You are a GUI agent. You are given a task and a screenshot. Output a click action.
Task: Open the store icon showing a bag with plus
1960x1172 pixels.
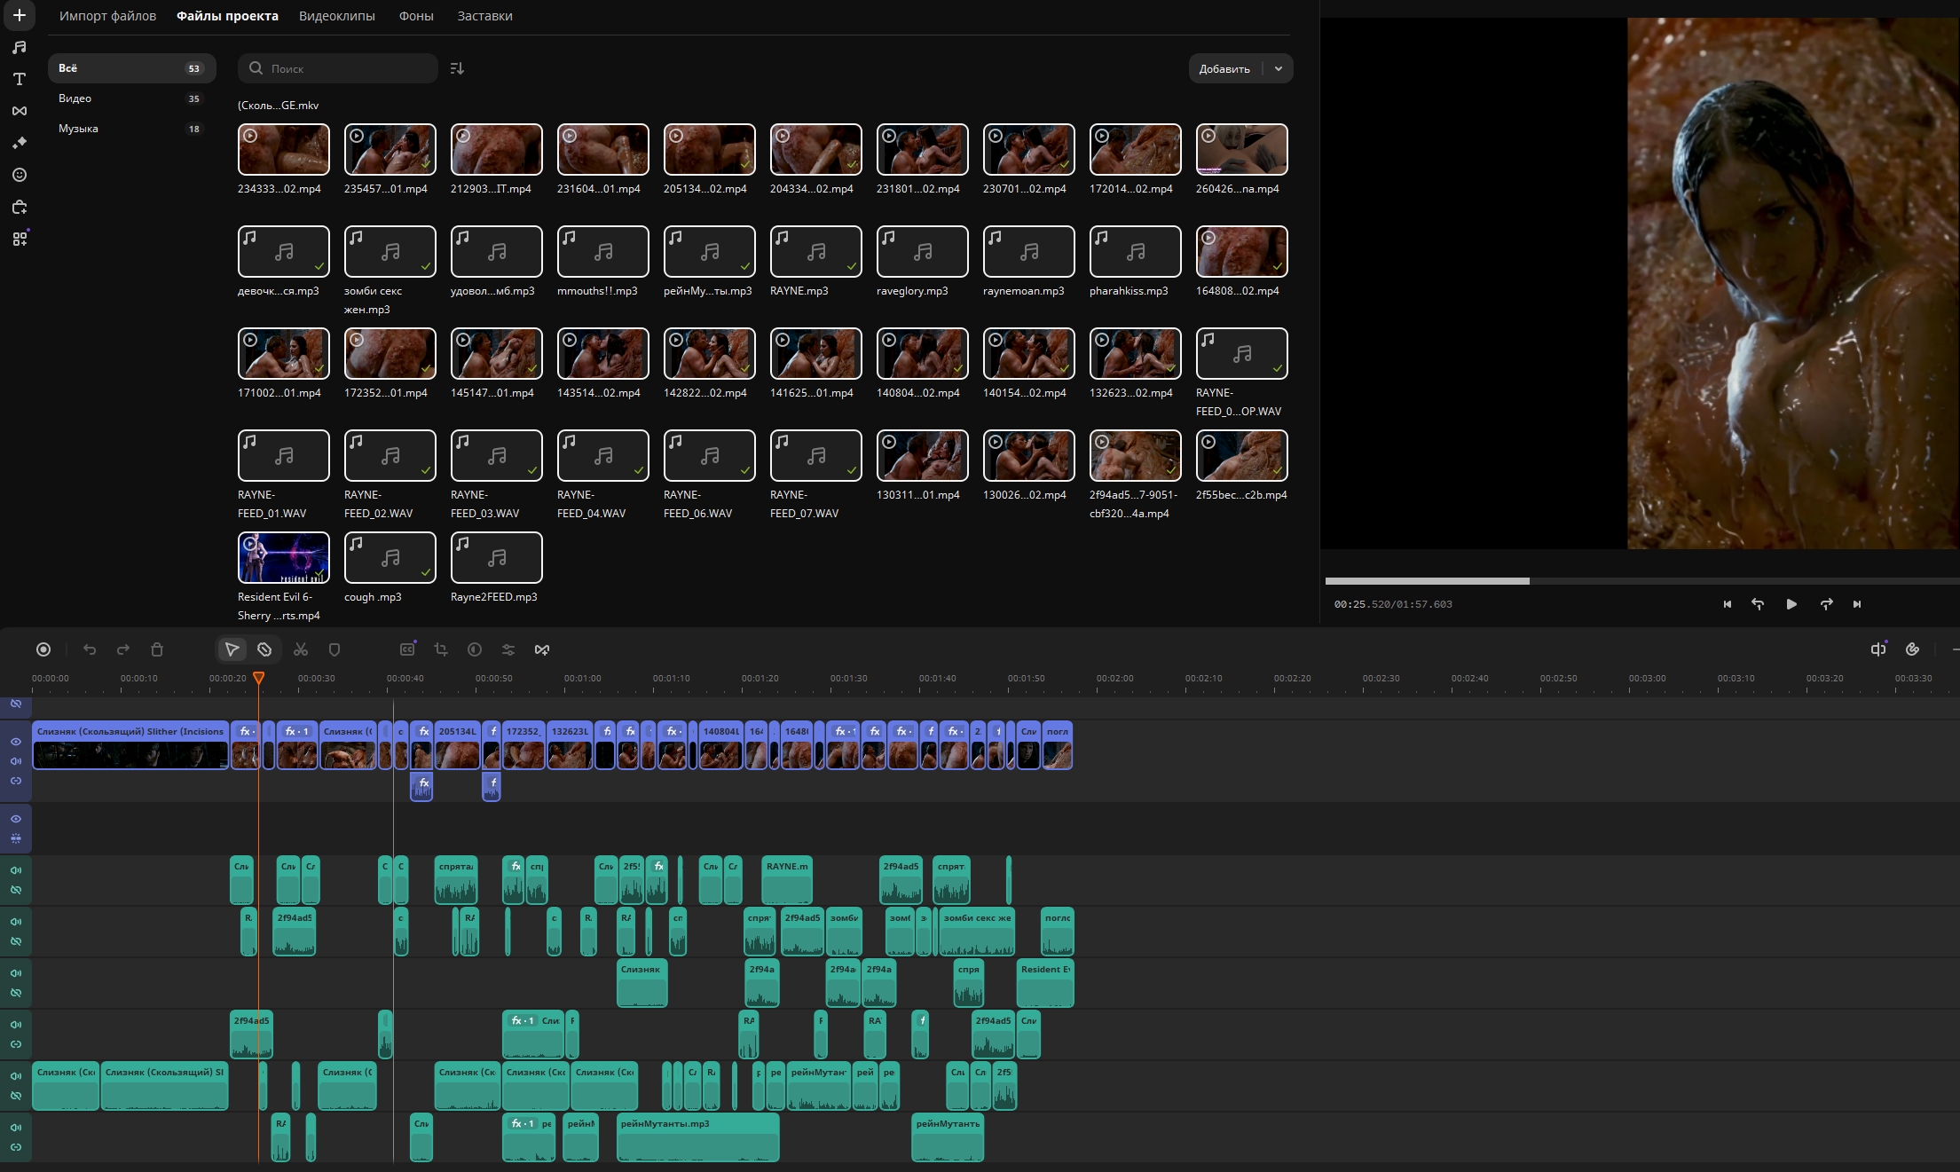[20, 207]
